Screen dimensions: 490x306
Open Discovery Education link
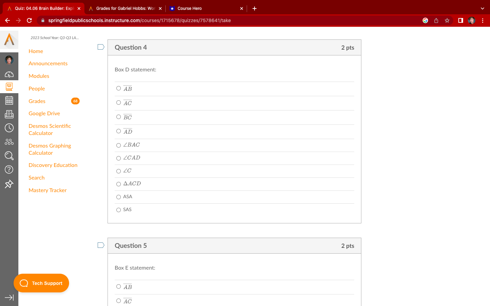[x=53, y=165]
